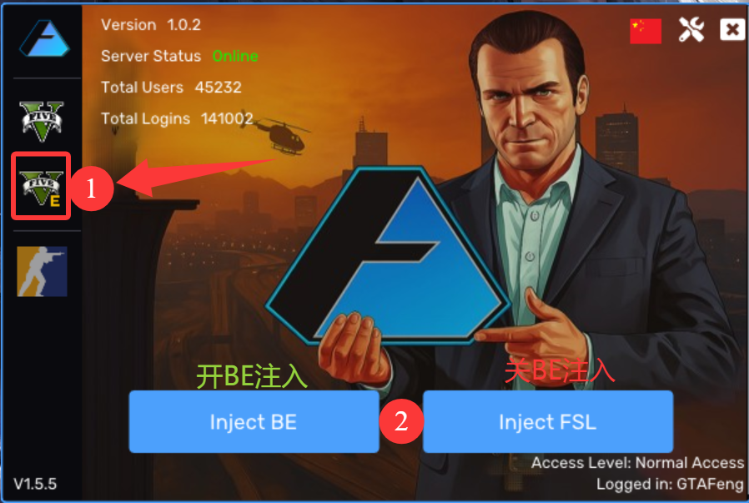
Task: Click the red numbered circle 2 marker
Action: click(x=401, y=421)
